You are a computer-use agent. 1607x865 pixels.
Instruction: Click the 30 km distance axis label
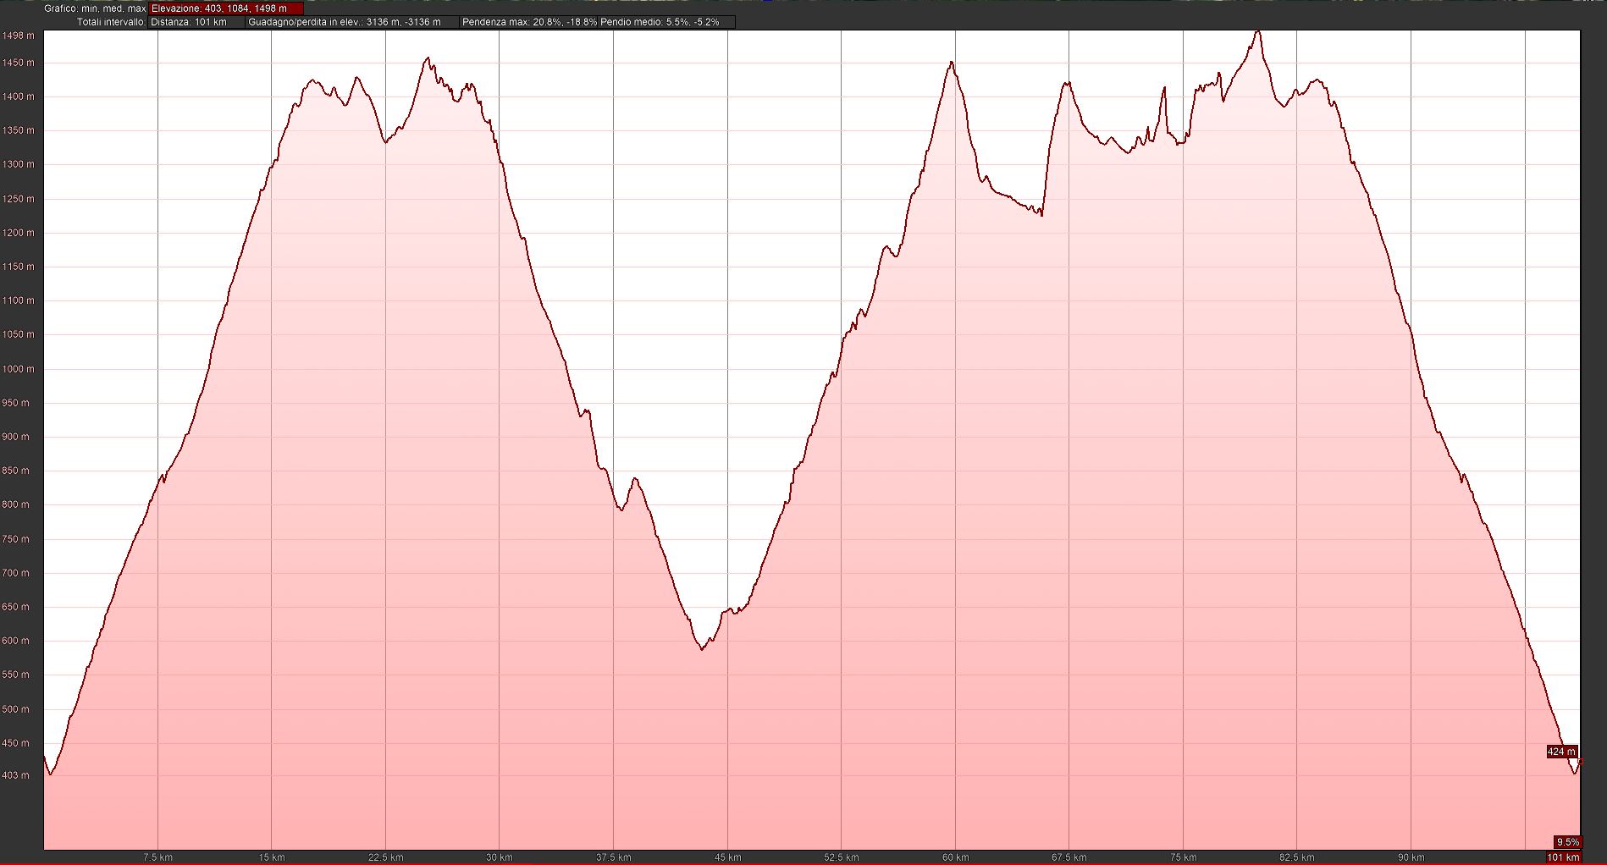[500, 857]
